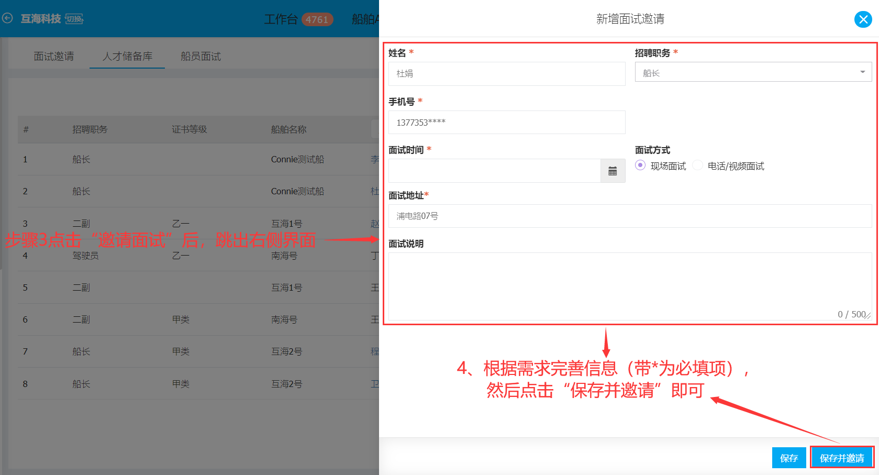The width and height of the screenshot is (879, 475).
Task: Click 互海2号 in row 7
Action: pyautogui.click(x=286, y=351)
